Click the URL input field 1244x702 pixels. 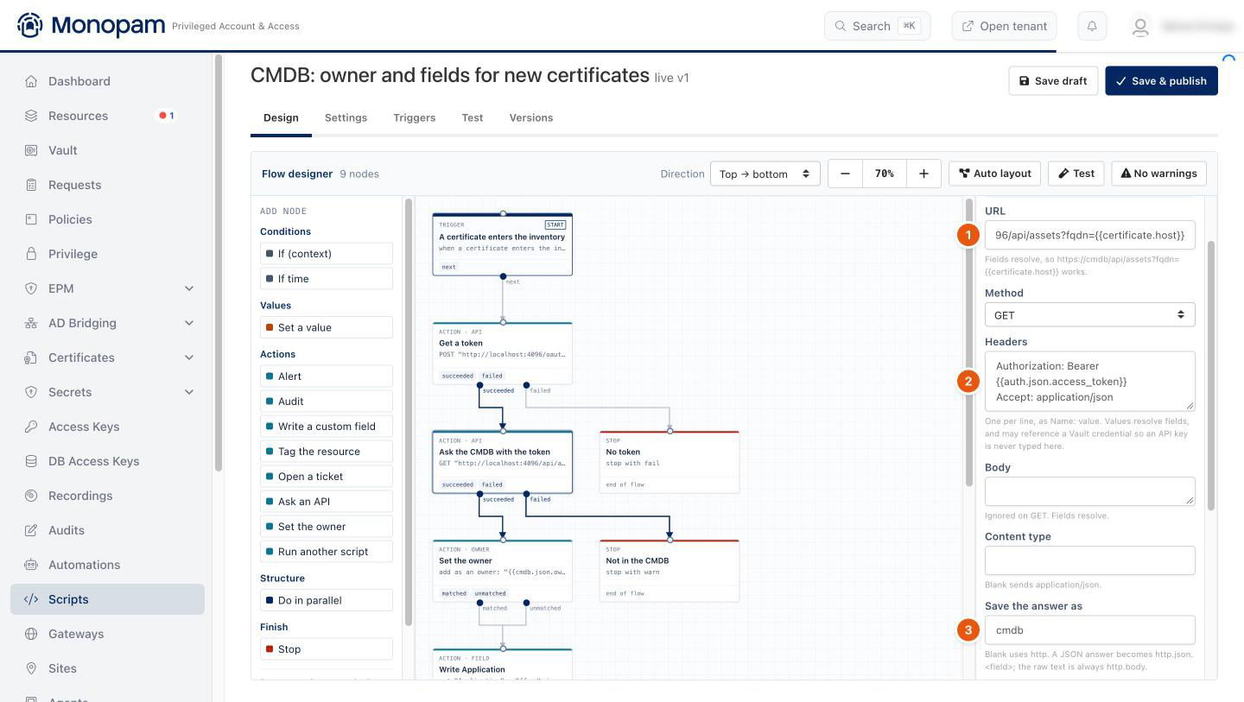1089,235
